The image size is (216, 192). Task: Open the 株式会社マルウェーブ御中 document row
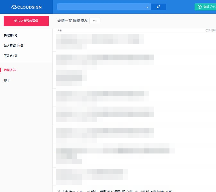tap(114, 191)
